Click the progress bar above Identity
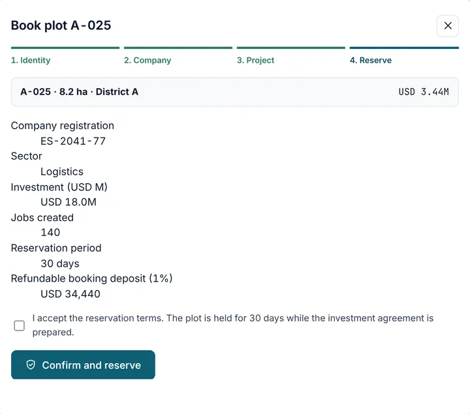 point(65,48)
